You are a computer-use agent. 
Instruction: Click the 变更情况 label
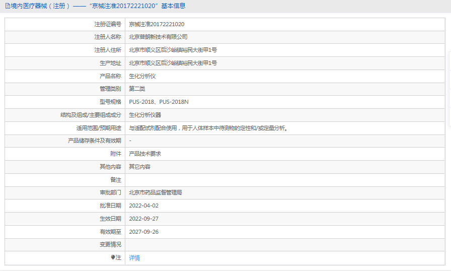110,244
